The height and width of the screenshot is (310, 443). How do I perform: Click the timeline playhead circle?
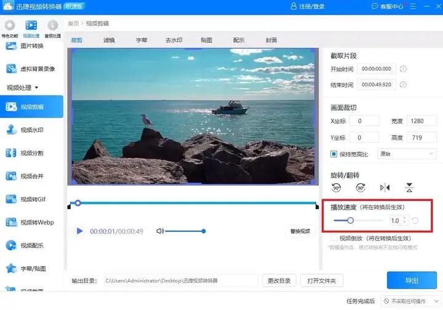click(x=78, y=203)
